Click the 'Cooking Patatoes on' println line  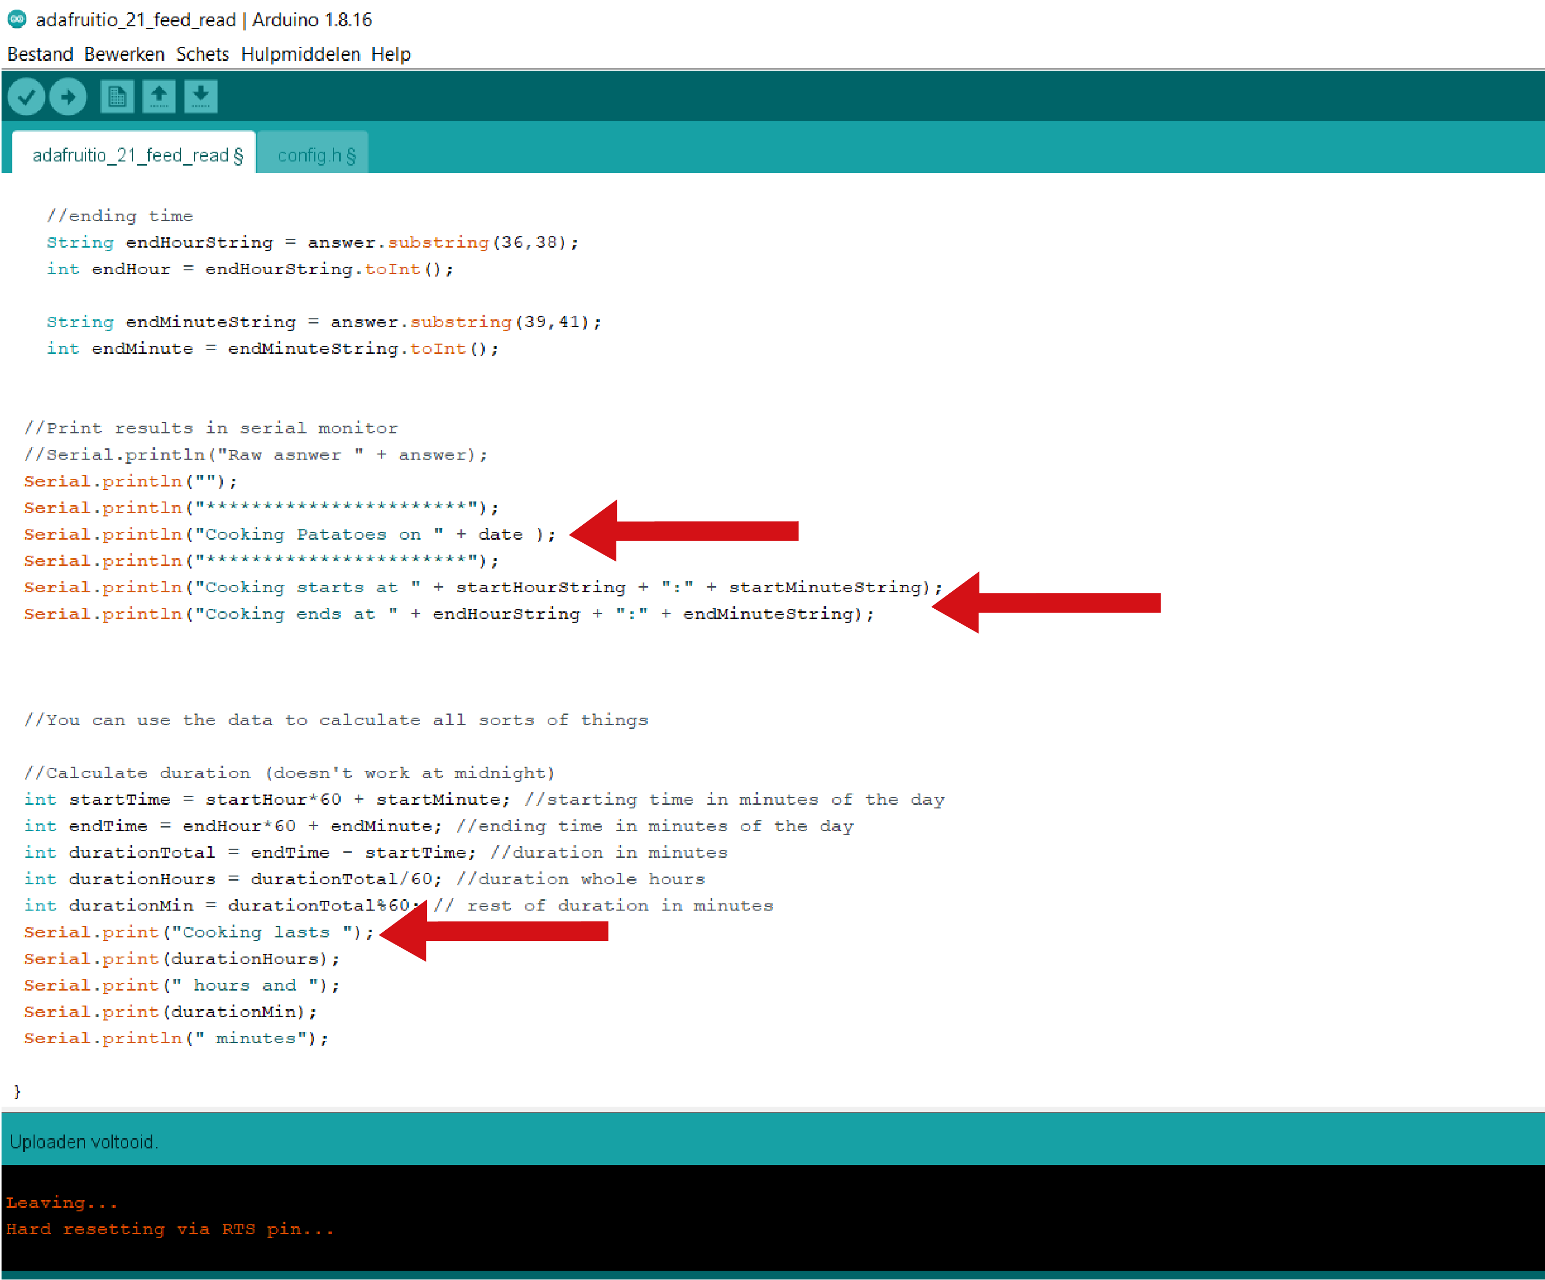pos(290,534)
